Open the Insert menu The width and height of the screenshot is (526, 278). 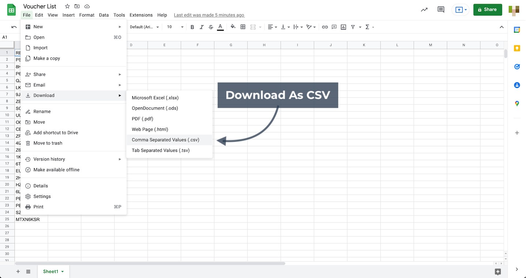click(68, 15)
